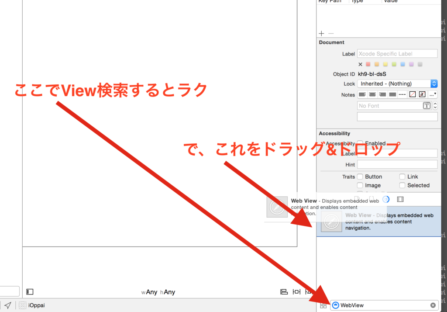
Task: Check the Selected trait checkbox
Action: coord(402,185)
